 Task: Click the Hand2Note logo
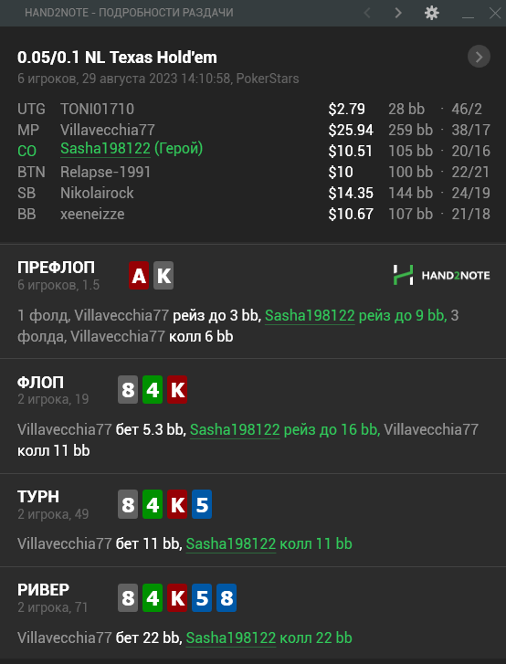[x=441, y=275]
